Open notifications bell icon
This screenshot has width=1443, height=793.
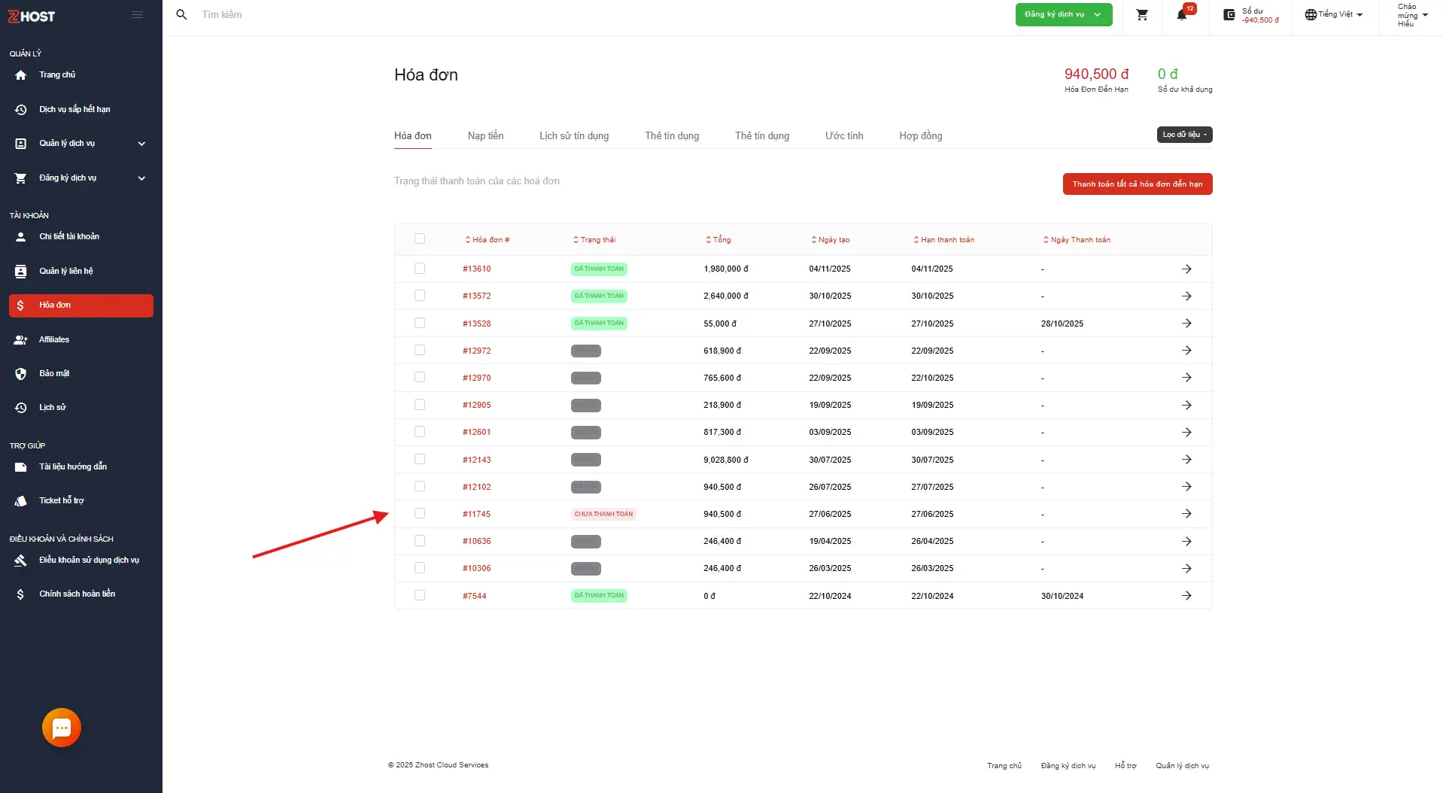pos(1181,15)
